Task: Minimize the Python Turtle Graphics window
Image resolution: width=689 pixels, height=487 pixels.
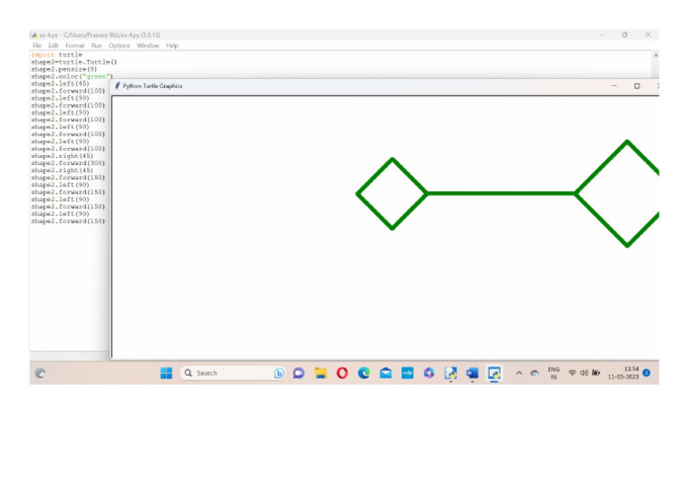Action: (615, 86)
